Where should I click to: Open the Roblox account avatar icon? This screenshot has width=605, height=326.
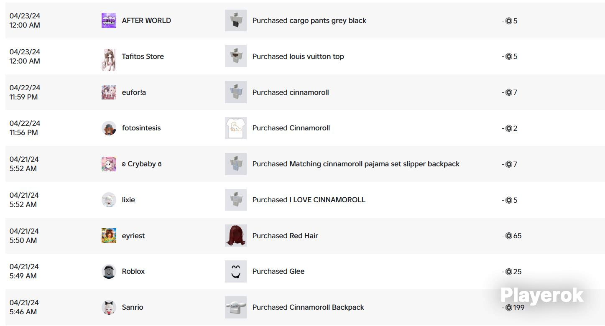click(x=109, y=272)
